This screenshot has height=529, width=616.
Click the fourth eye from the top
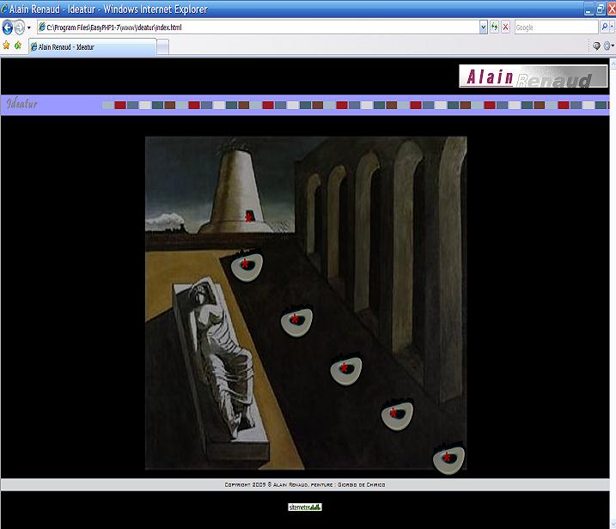(x=397, y=415)
